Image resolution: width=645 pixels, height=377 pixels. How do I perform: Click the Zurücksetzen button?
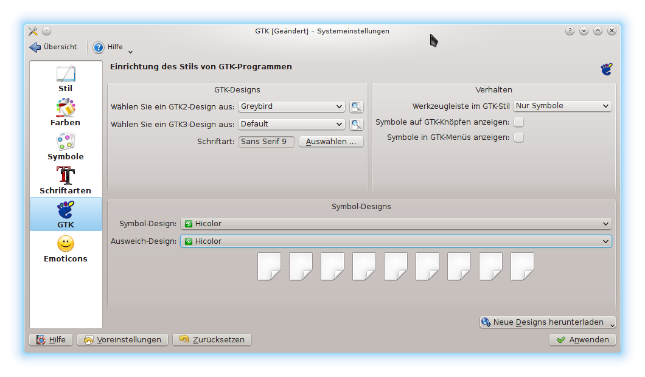pos(212,340)
